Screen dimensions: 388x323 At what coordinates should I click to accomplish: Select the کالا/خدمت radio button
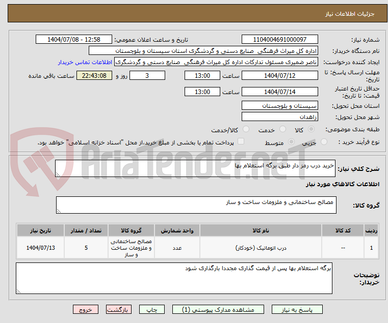point(246,129)
